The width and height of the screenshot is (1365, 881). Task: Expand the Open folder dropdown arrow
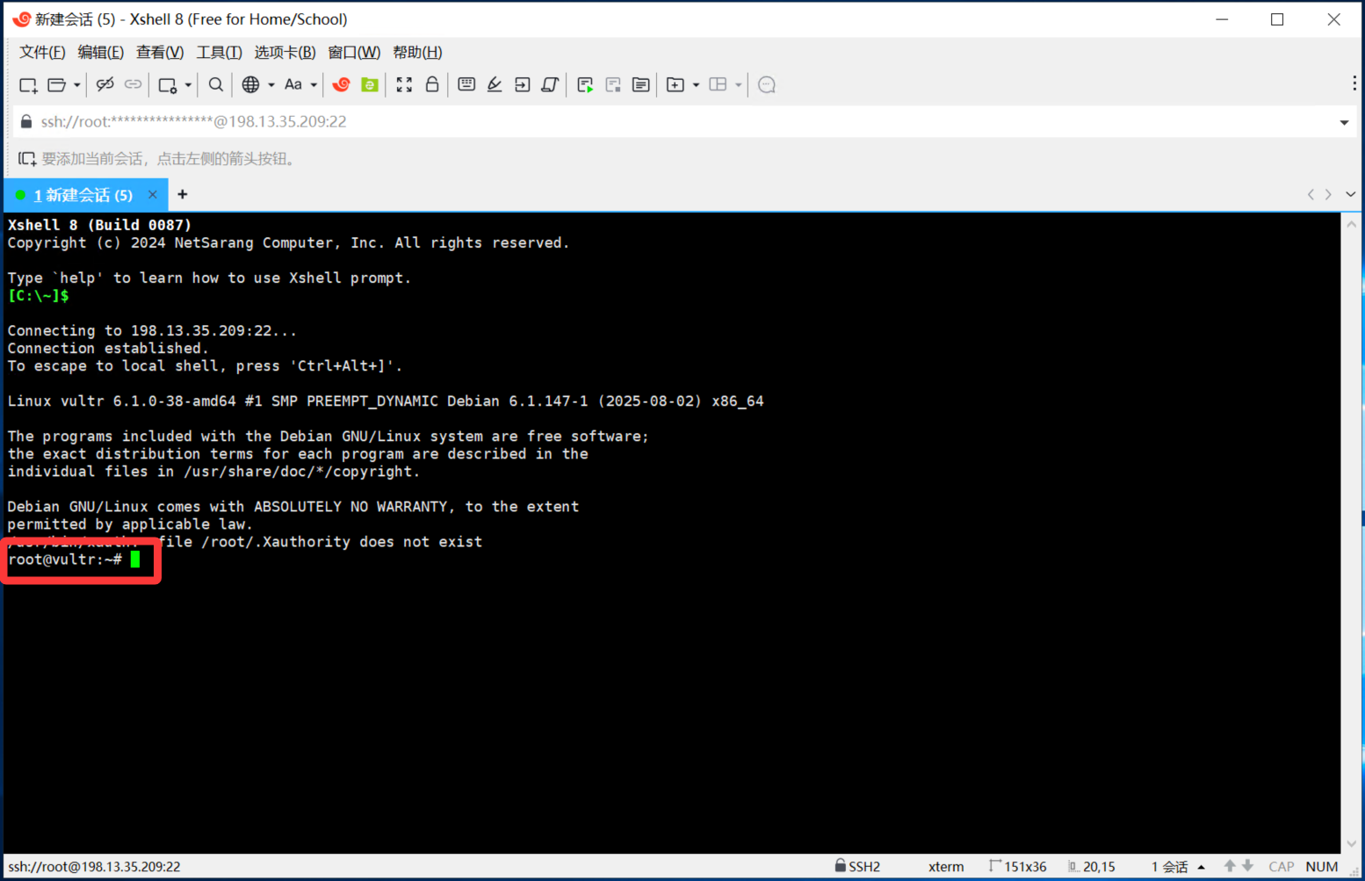pyautogui.click(x=77, y=85)
